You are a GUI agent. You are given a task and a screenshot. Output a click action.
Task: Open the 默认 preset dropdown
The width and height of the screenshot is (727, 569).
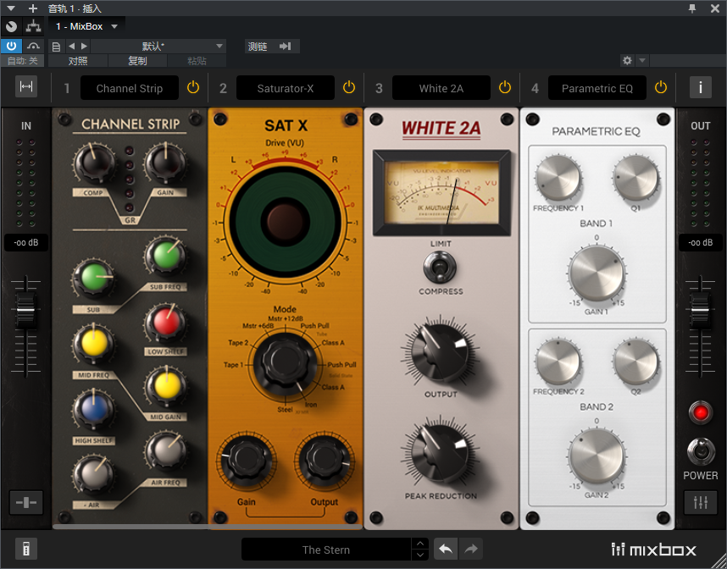158,46
